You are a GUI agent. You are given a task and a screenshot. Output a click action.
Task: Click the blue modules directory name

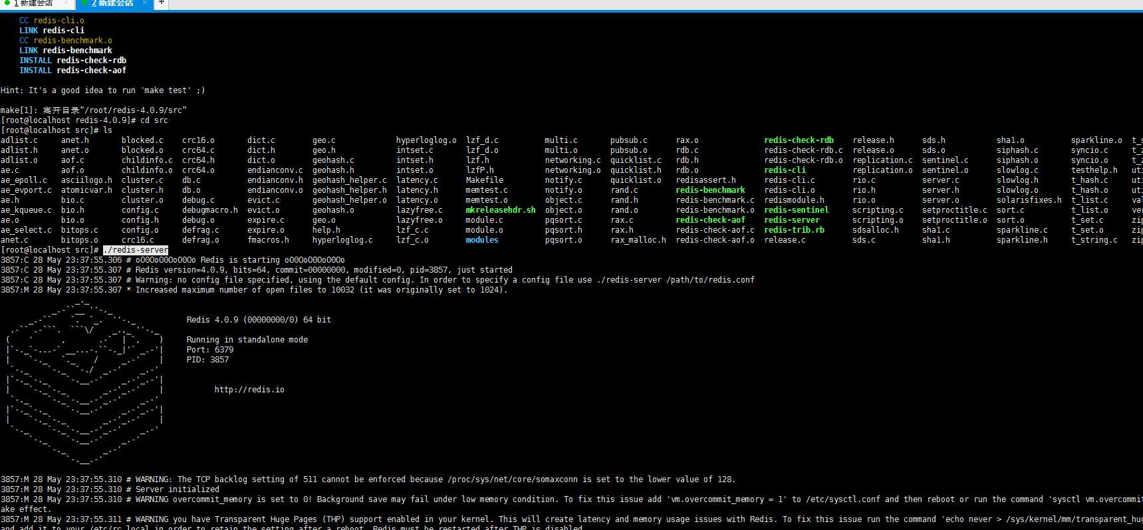click(481, 240)
